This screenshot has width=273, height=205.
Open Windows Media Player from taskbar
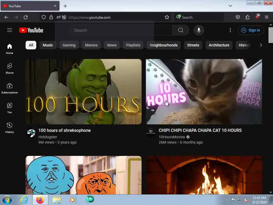tap(73, 200)
